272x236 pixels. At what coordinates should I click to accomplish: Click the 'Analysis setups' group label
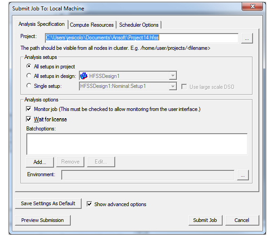tap(41, 57)
